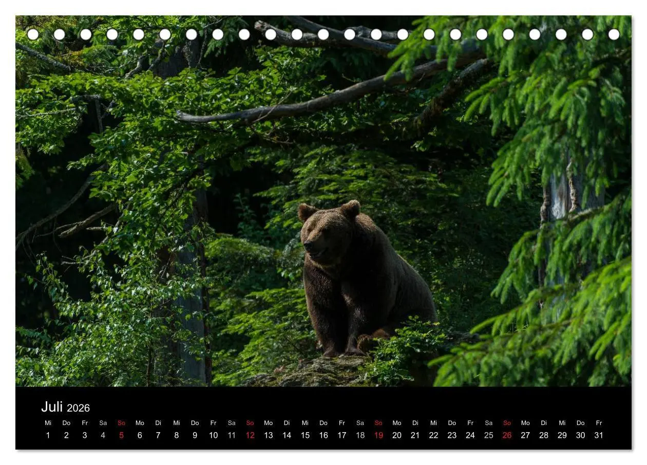Select date 6 in the calendar strip
The width and height of the screenshot is (647, 465).
pos(140,435)
